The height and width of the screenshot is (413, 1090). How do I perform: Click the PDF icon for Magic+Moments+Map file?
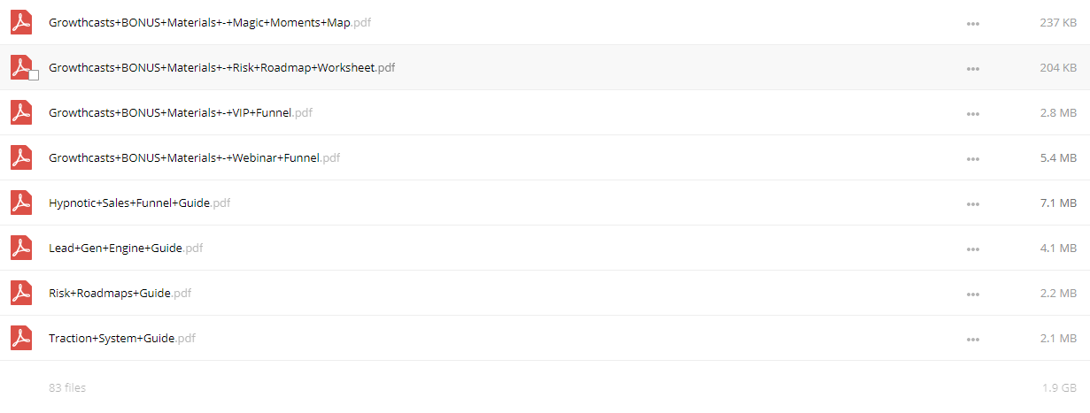(21, 22)
